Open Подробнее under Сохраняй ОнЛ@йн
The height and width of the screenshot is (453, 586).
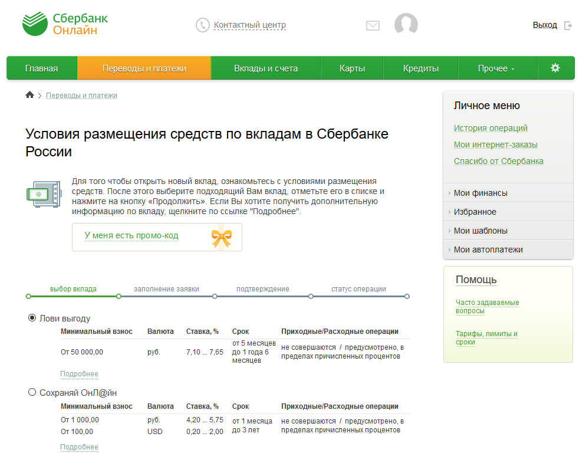point(79,447)
